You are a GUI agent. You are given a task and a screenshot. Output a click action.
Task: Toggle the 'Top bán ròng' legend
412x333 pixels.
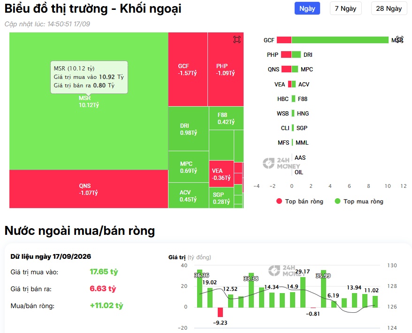coord(300,201)
